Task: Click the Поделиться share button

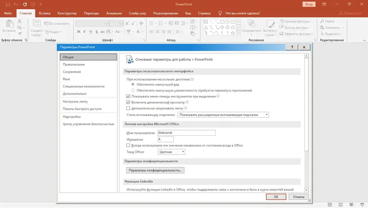Action: pos(350,13)
